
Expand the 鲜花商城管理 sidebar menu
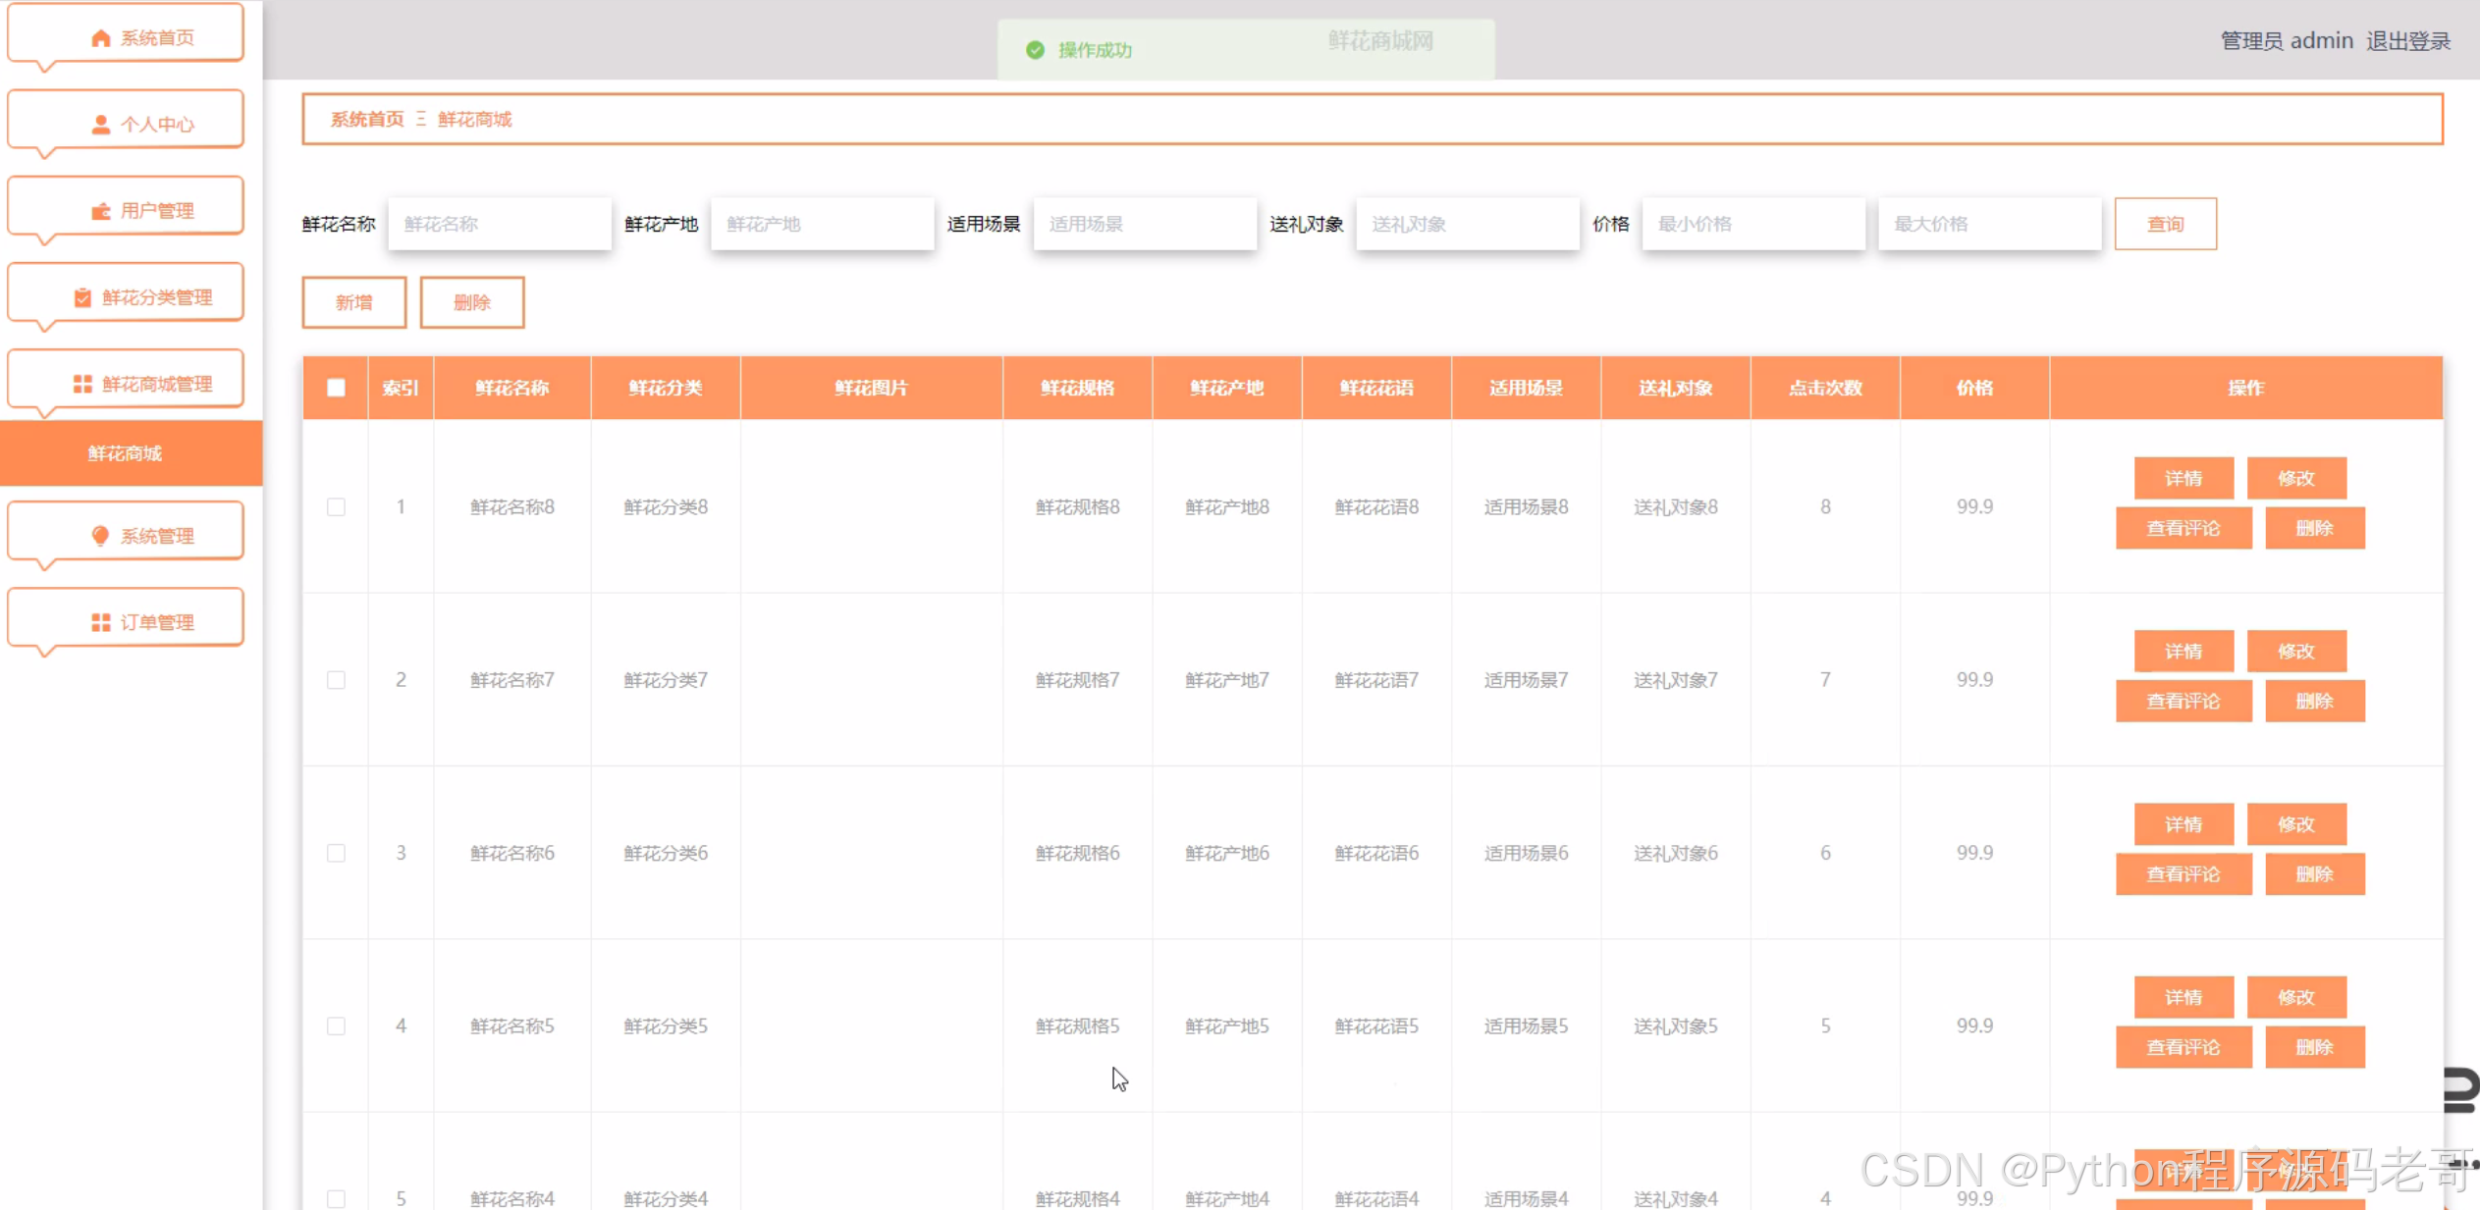tap(157, 384)
